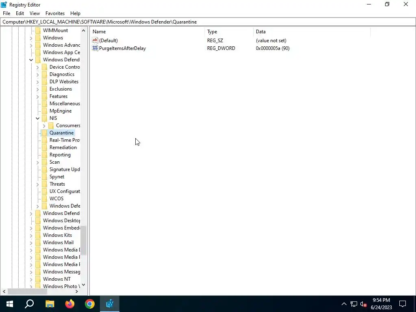Select the Miscellaneous folder icon
Viewport: 416px width, 312px height.
[45, 104]
